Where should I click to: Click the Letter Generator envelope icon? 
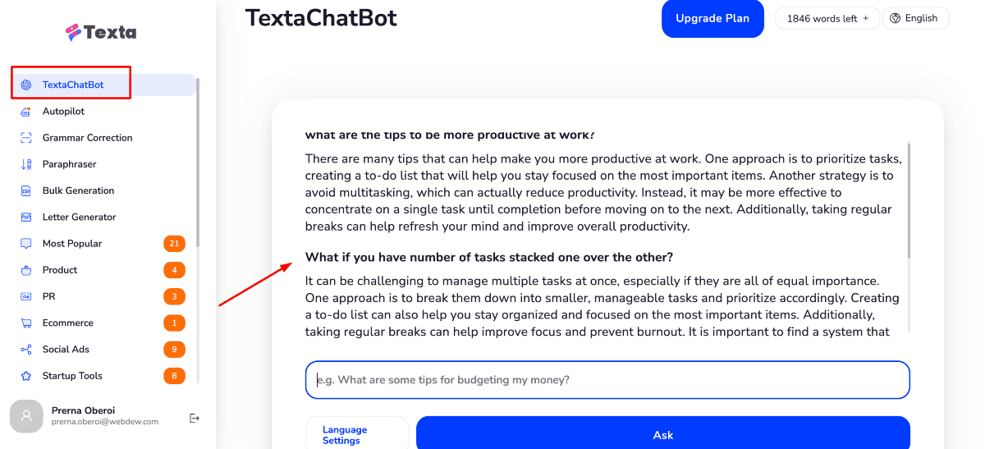pyautogui.click(x=26, y=218)
